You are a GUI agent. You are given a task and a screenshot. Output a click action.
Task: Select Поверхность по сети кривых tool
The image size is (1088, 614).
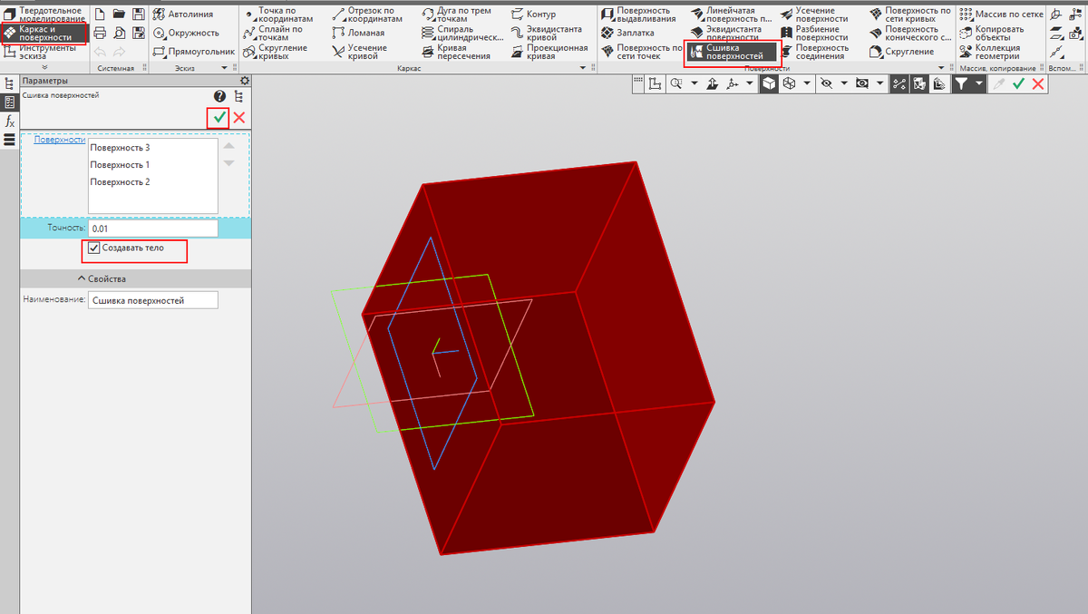click(x=910, y=14)
